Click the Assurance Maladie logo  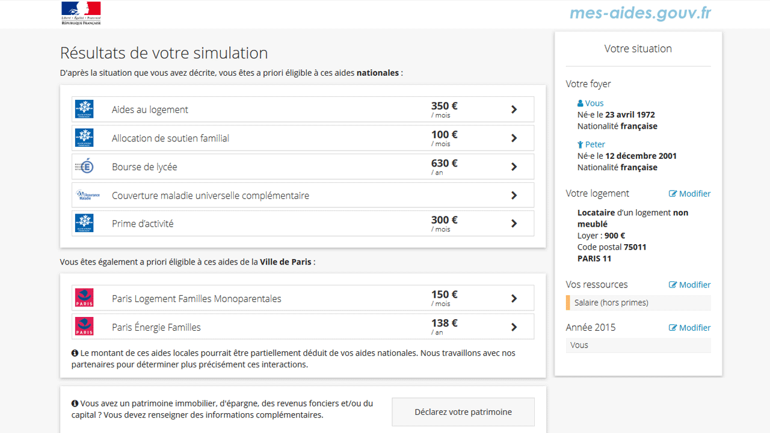coord(88,195)
